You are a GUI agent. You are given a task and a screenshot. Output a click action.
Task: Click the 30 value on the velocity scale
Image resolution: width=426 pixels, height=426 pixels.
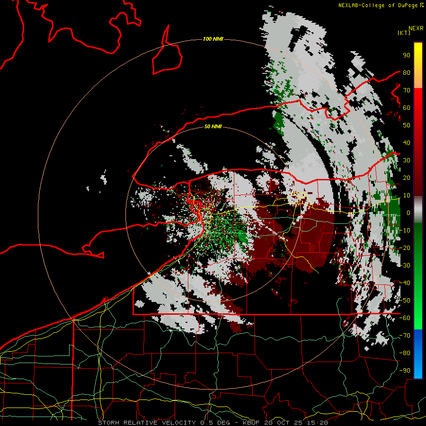pyautogui.click(x=407, y=160)
